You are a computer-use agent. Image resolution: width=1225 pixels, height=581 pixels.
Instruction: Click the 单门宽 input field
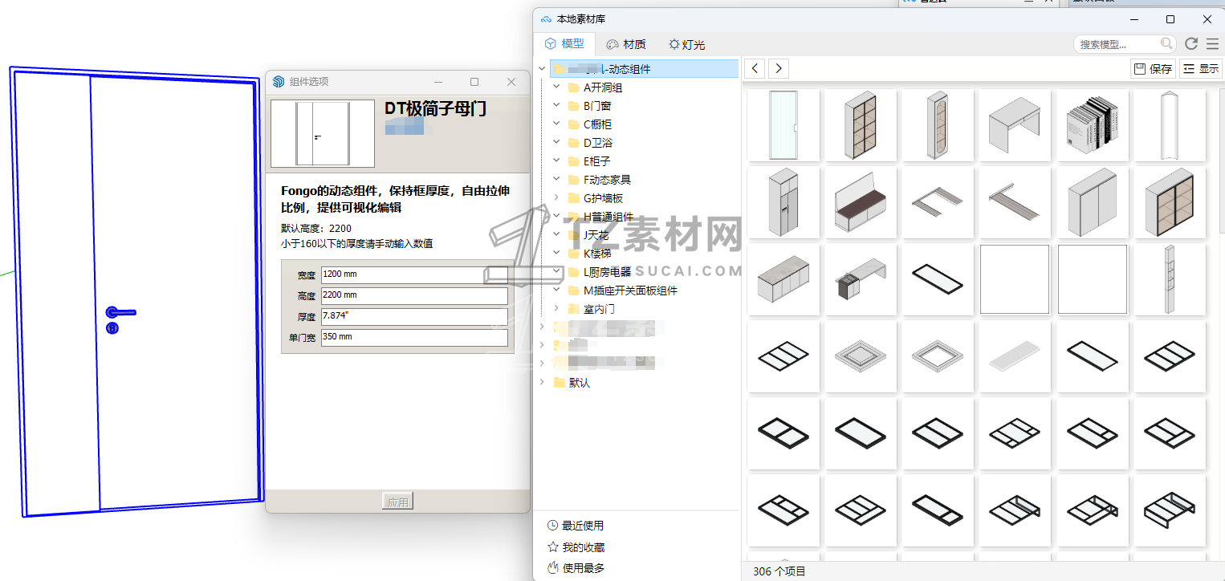coord(414,338)
